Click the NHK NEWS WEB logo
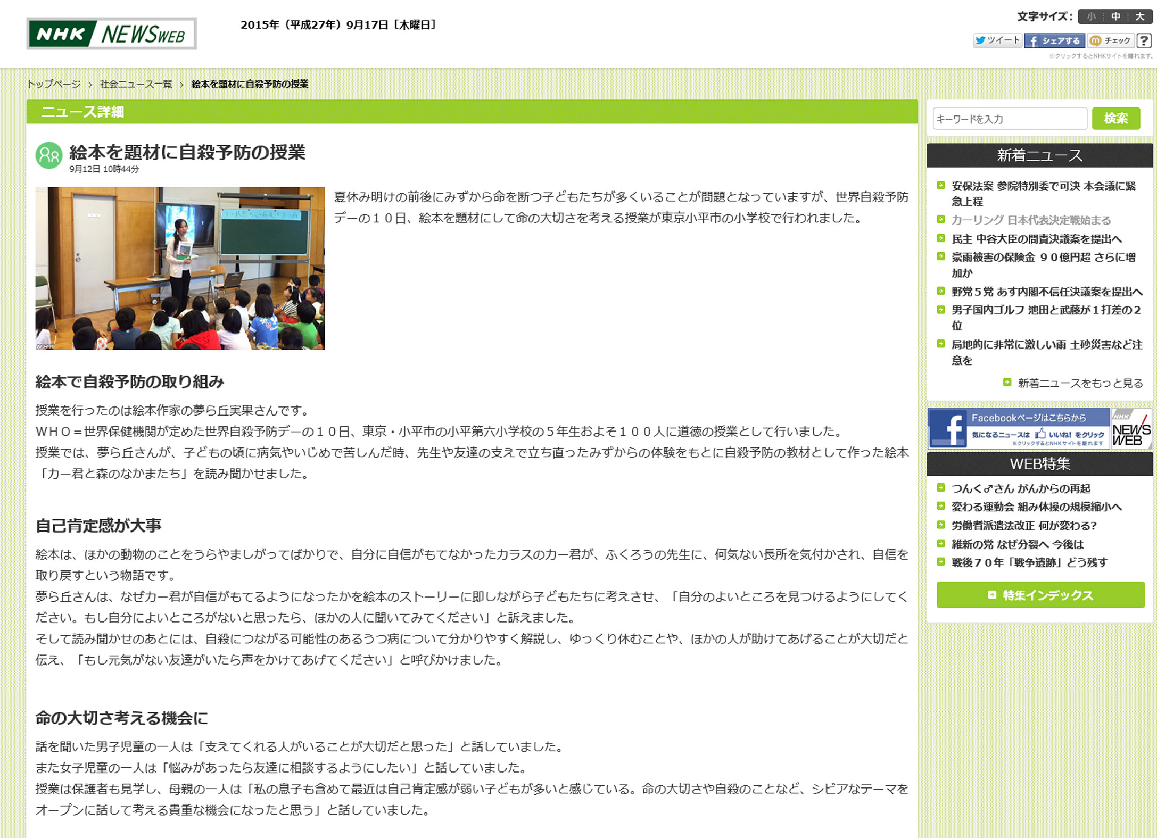Image resolution: width=1157 pixels, height=838 pixels. pyautogui.click(x=112, y=34)
